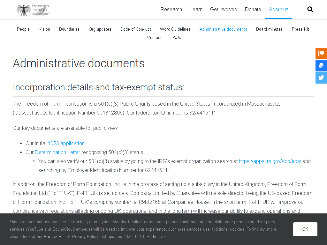The height and width of the screenshot is (245, 327).
Task: Go to the Contact subpage
Action: (154, 38)
